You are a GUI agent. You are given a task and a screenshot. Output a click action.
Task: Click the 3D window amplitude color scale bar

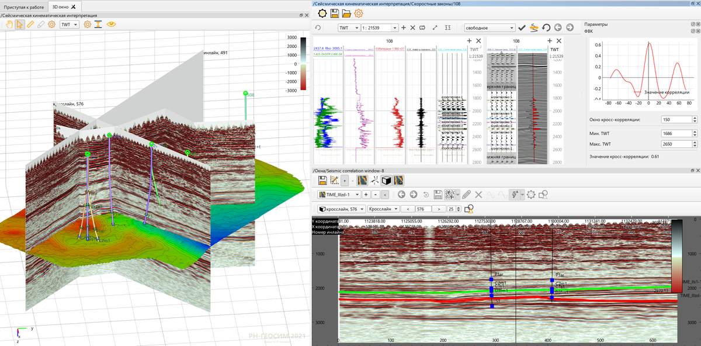303,64
